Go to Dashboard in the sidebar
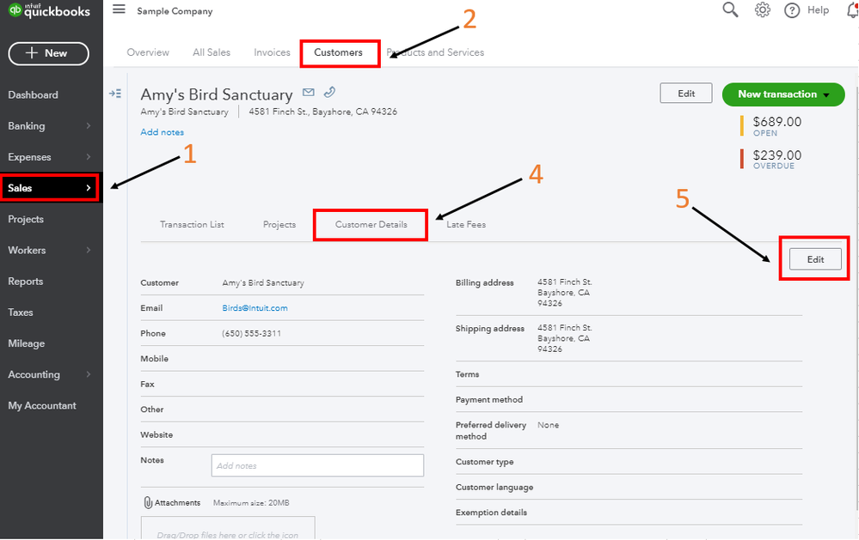Image resolution: width=859 pixels, height=540 pixels. (x=33, y=94)
